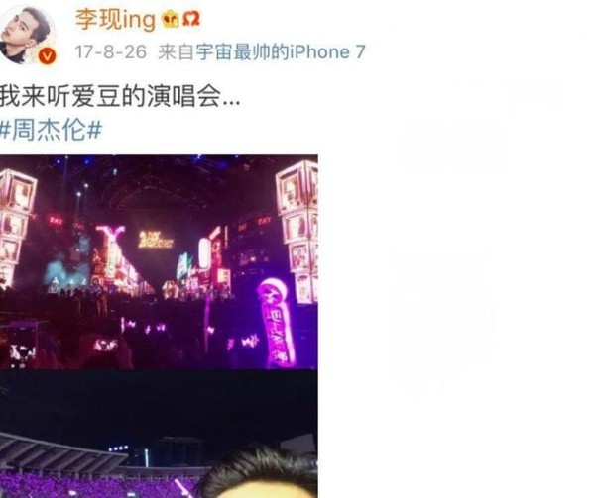
Task: Tap the yellow crown membership icon
Action: point(170,20)
